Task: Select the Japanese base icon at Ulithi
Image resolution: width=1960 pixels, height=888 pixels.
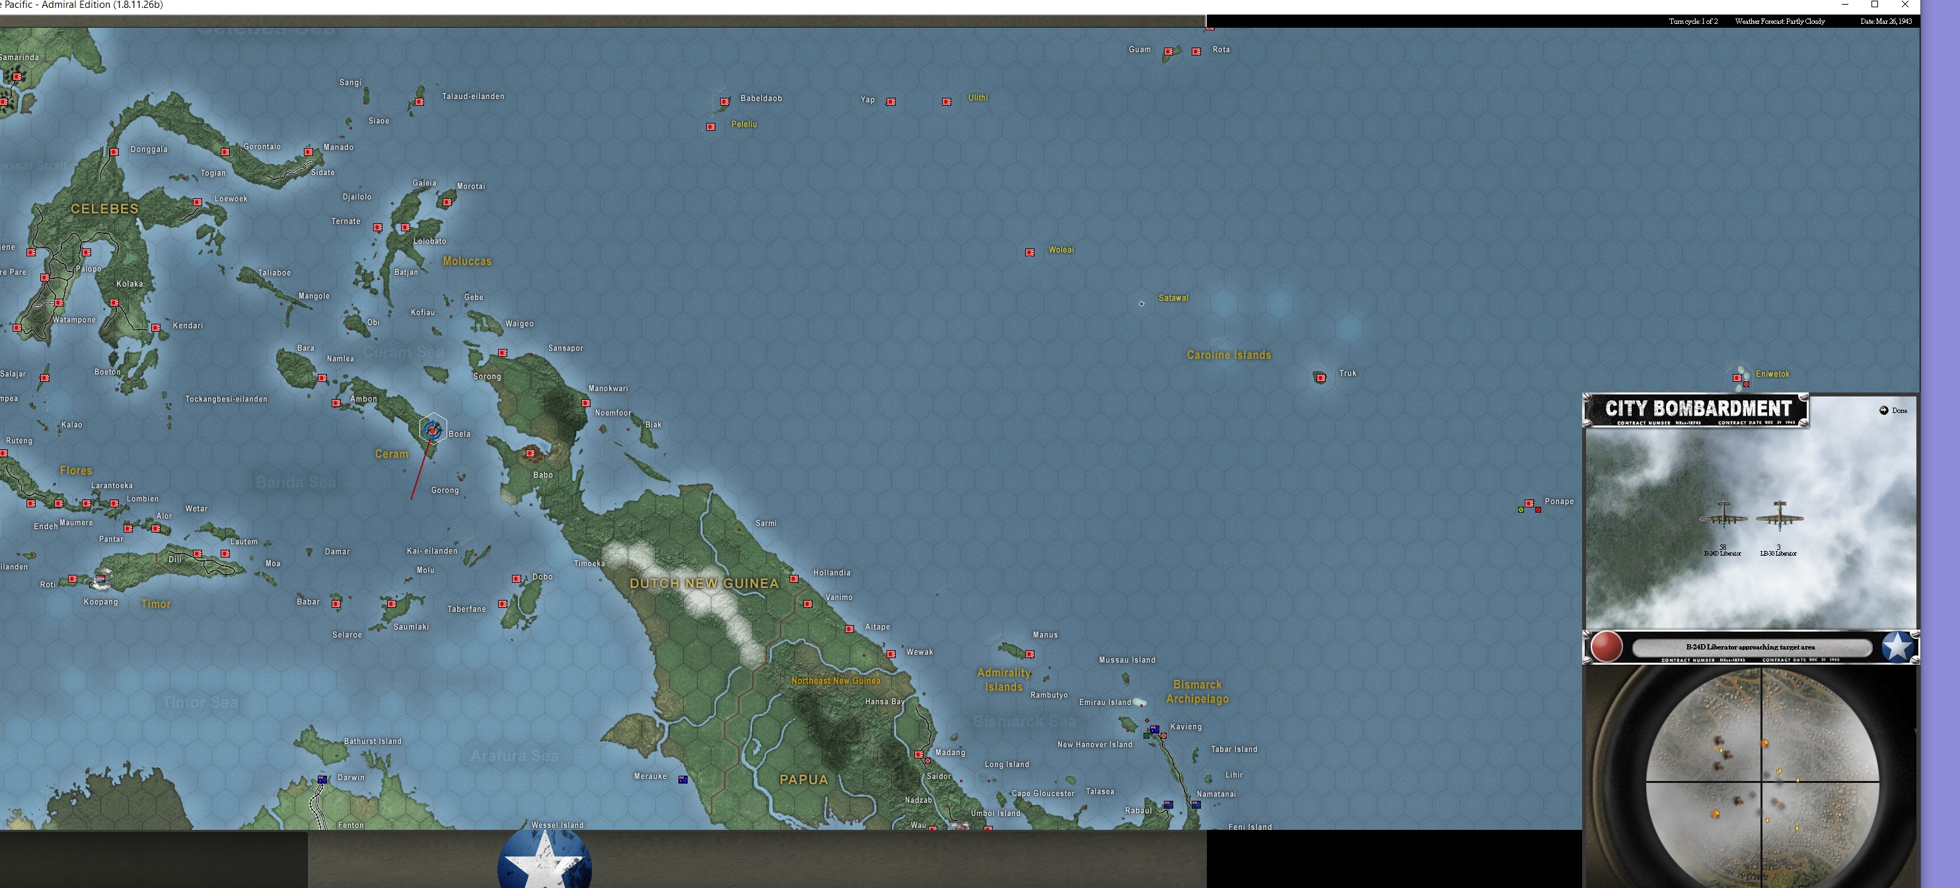Action: [x=947, y=102]
